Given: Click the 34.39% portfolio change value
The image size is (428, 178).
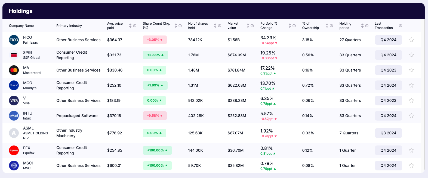Looking at the screenshot, I should (268, 38).
